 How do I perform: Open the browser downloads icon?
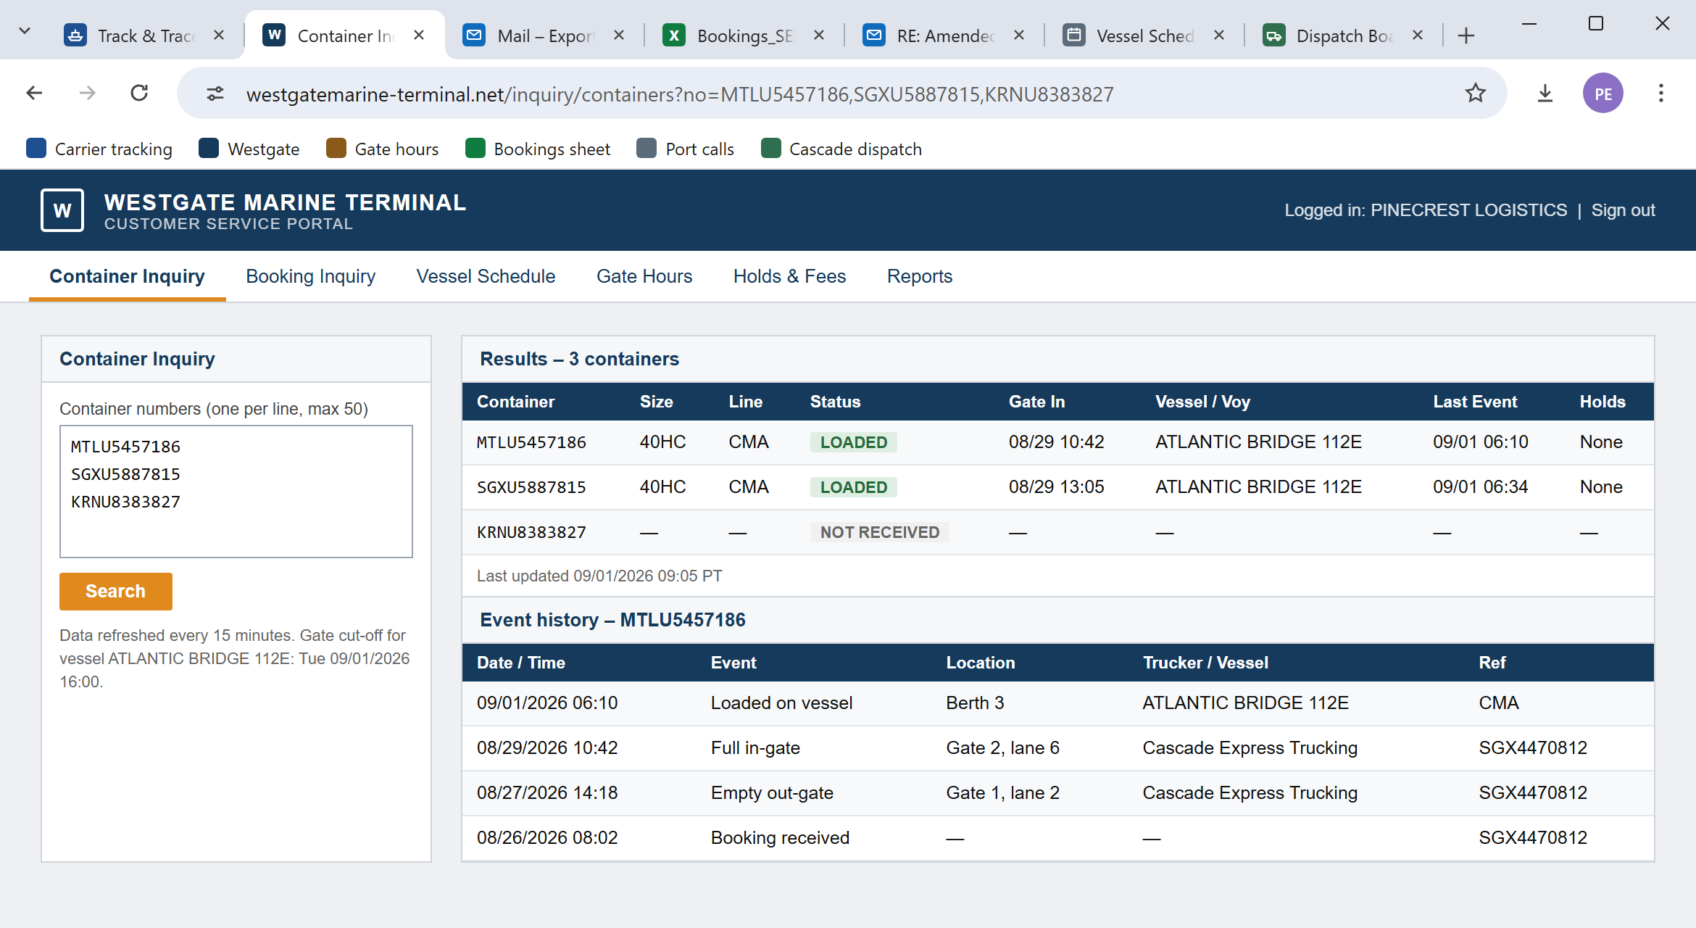click(1545, 94)
